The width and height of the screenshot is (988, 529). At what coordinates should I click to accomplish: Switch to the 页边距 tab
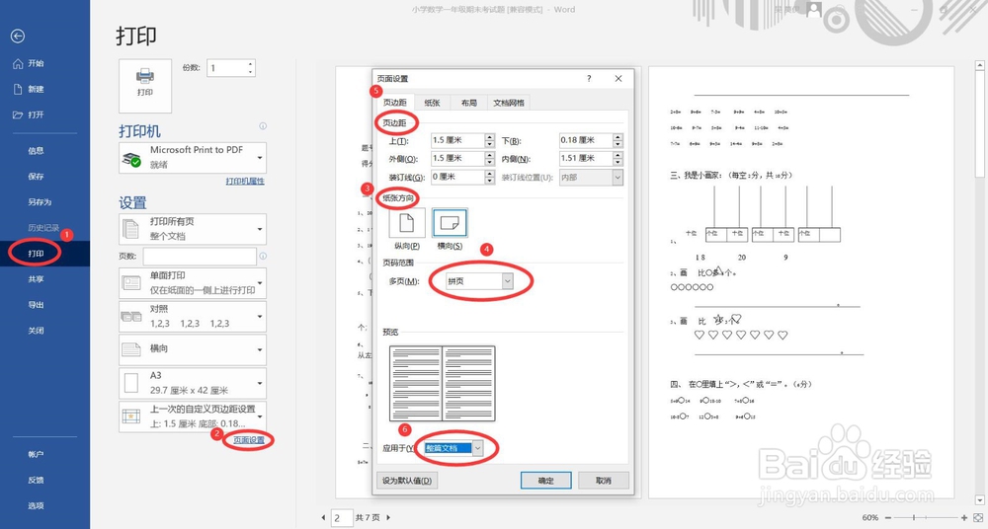pos(395,103)
